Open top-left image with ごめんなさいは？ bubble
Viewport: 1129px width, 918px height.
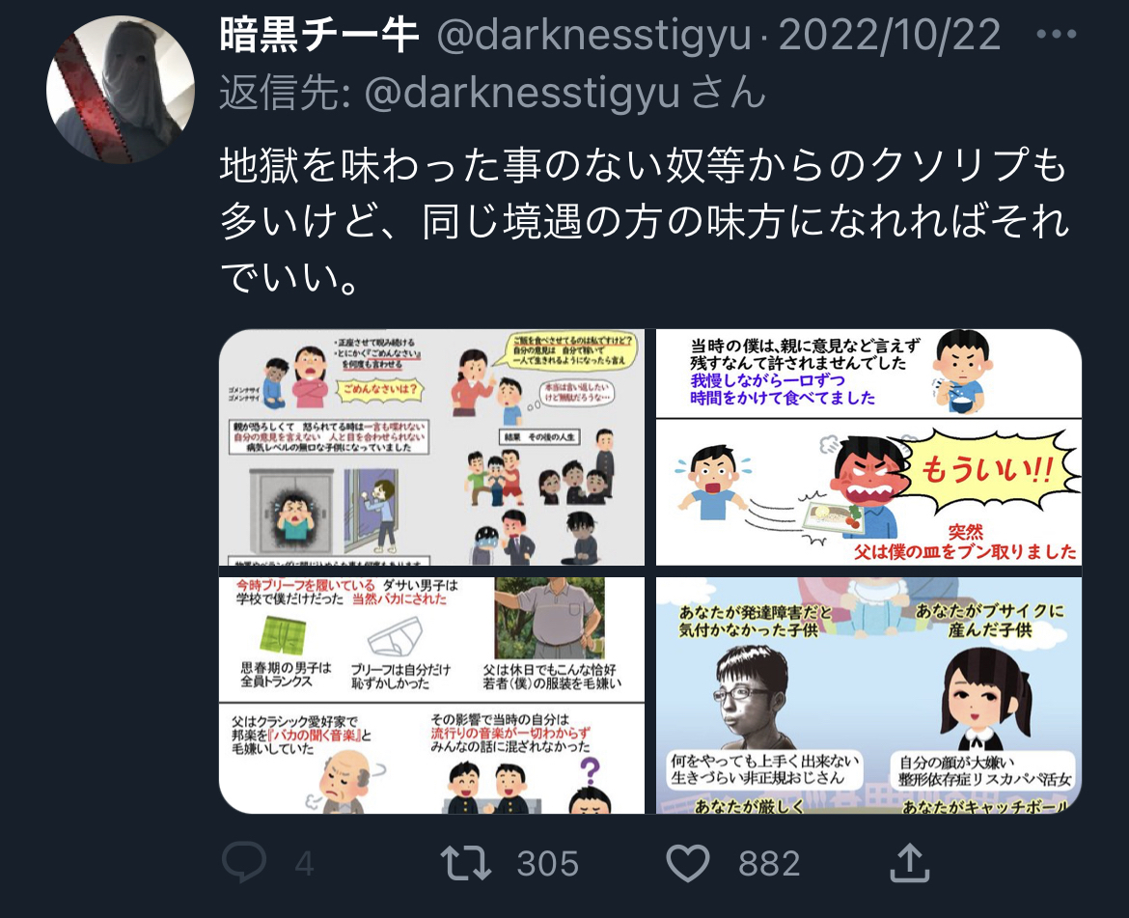[x=431, y=447]
